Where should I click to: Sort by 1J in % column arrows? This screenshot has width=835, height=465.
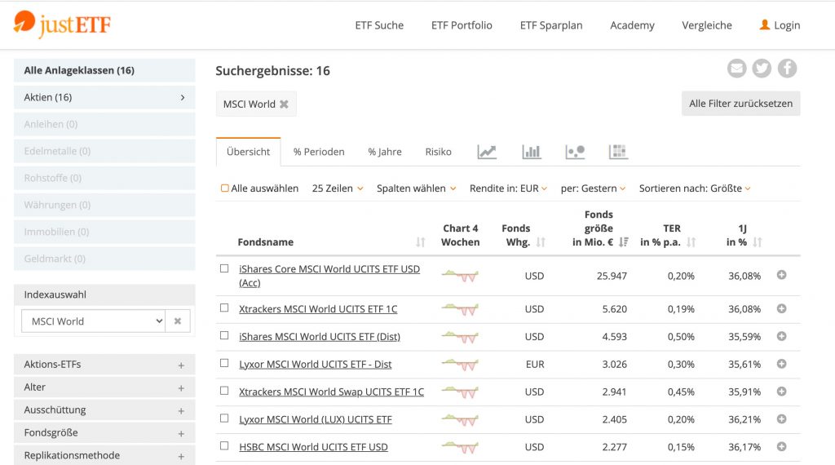coord(758,242)
